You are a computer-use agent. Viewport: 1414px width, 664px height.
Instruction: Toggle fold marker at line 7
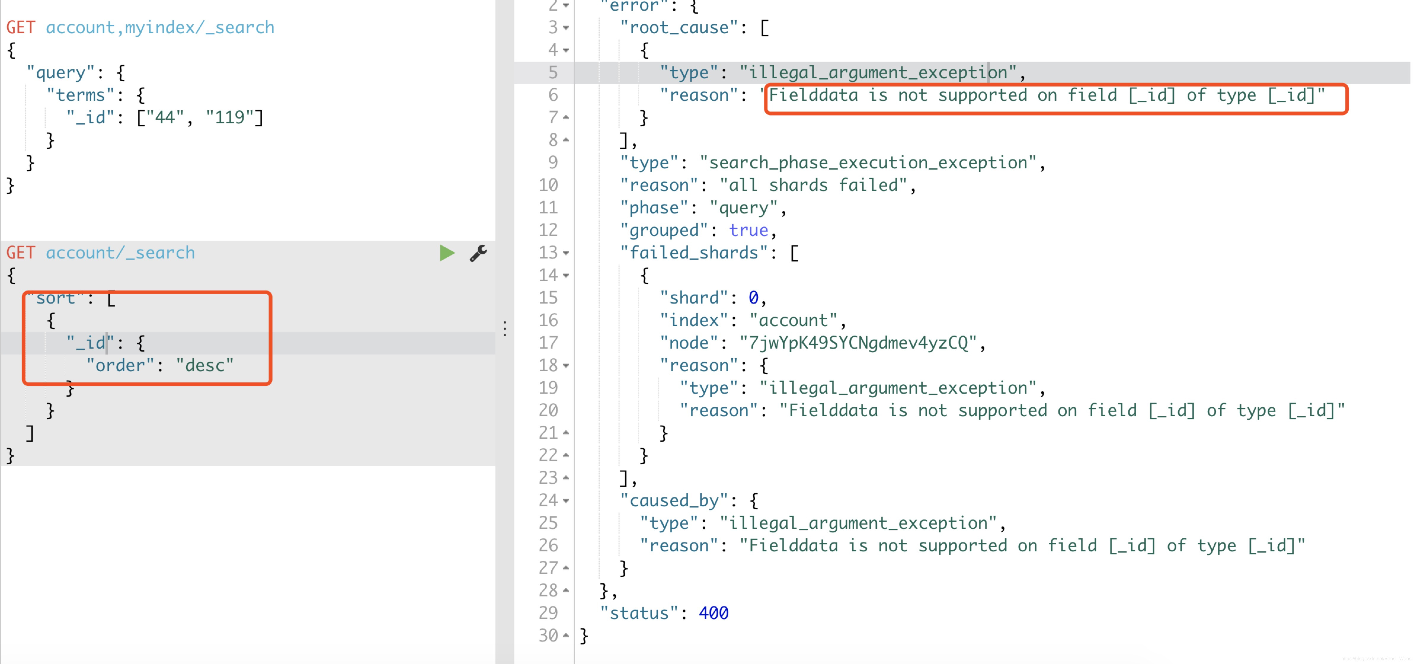(566, 117)
